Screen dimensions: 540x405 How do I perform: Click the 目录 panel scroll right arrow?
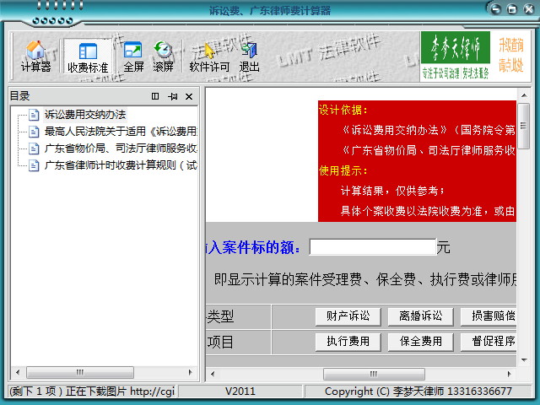[x=190, y=372]
